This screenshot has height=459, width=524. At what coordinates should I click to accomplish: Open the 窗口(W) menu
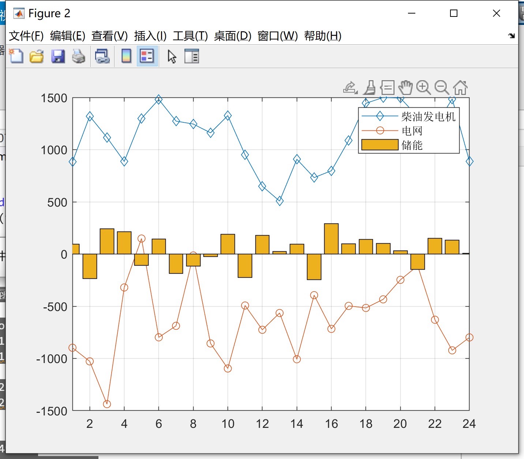[278, 36]
